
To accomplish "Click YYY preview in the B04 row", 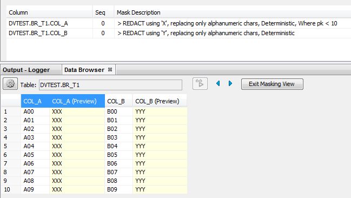I will 160,146.
